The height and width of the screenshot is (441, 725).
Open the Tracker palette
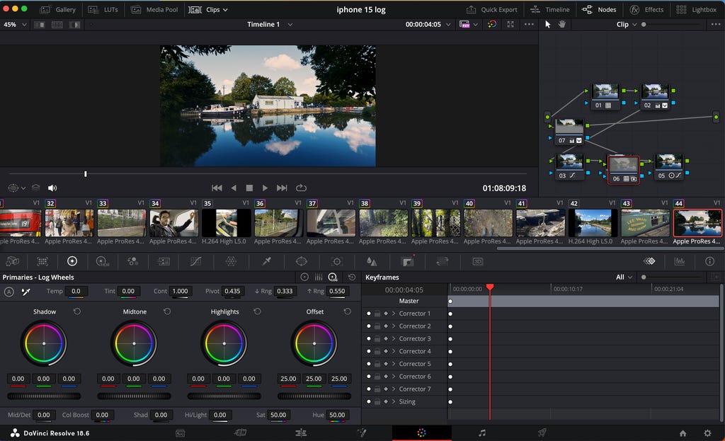click(336, 261)
